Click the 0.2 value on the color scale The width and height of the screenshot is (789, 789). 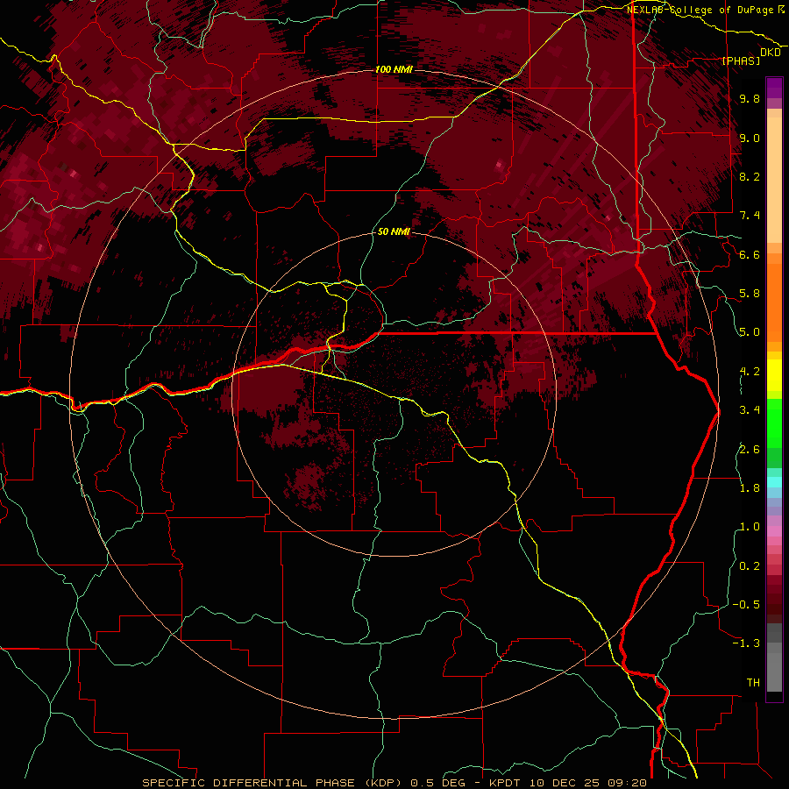coord(750,566)
